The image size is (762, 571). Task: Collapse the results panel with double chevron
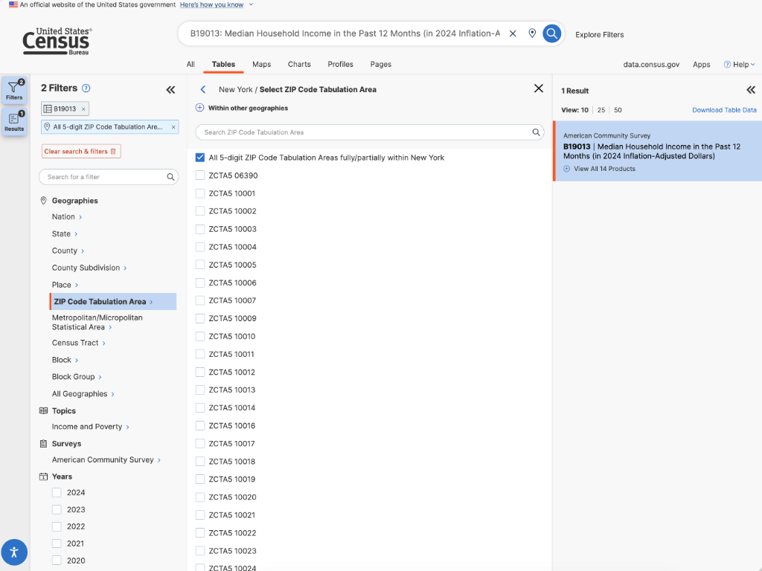751,90
